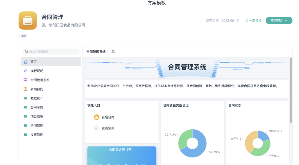Expand the 合同管理 folder in sidebar

[51, 125]
